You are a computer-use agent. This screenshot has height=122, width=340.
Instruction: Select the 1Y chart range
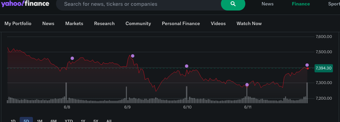coord(83,121)
